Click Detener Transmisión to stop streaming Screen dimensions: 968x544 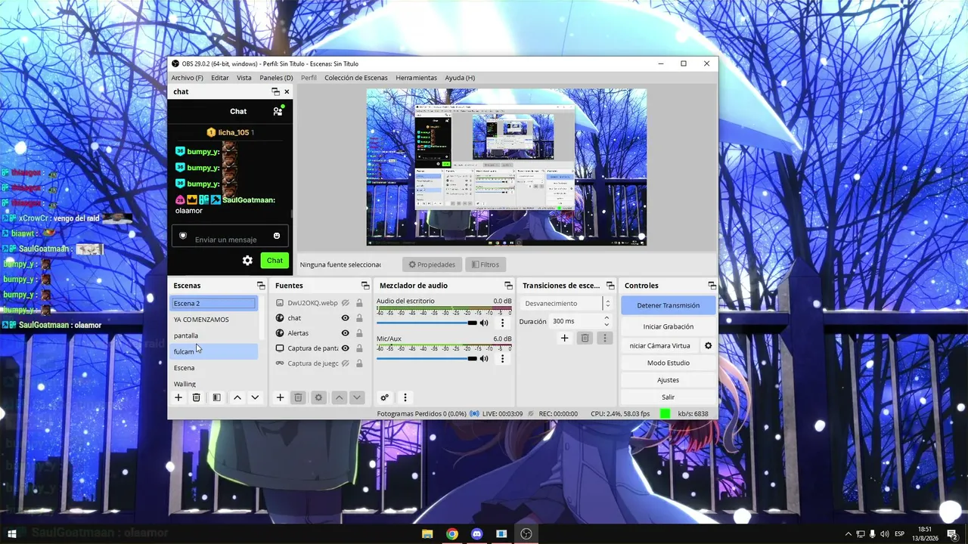(x=669, y=305)
